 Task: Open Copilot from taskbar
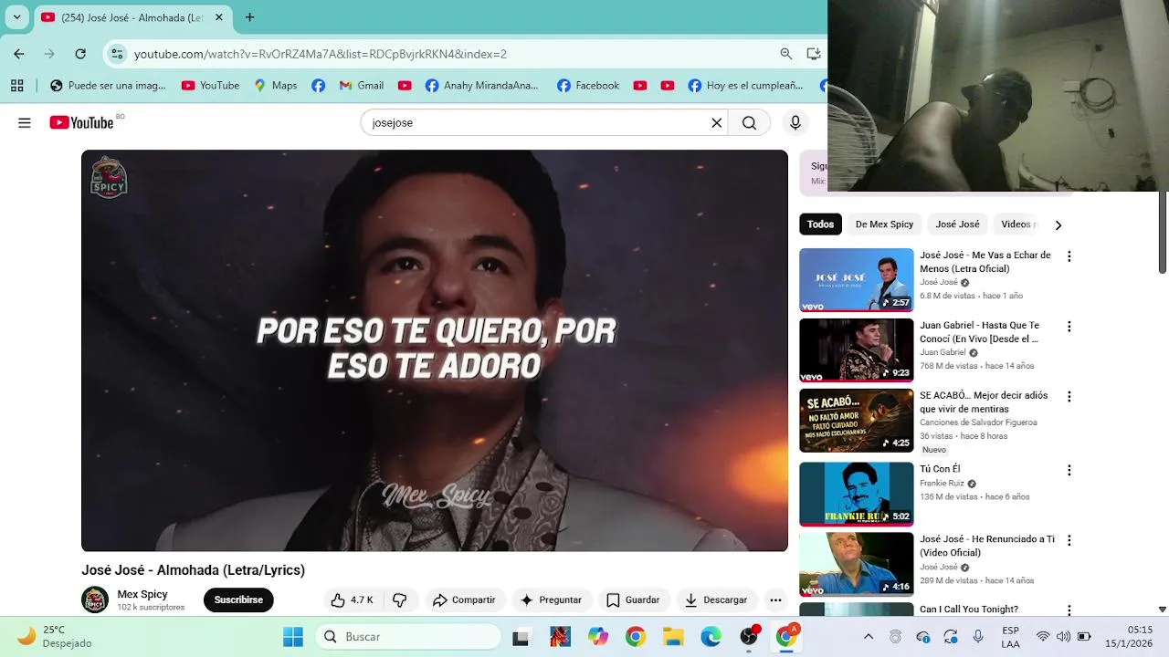598,636
